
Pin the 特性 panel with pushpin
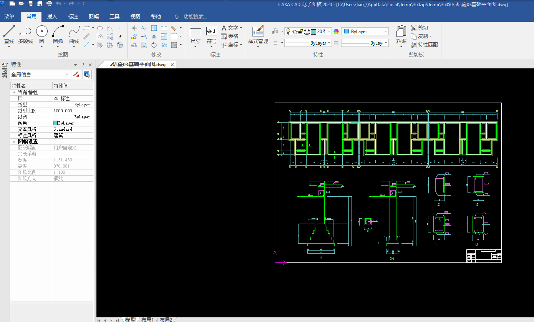click(83, 65)
